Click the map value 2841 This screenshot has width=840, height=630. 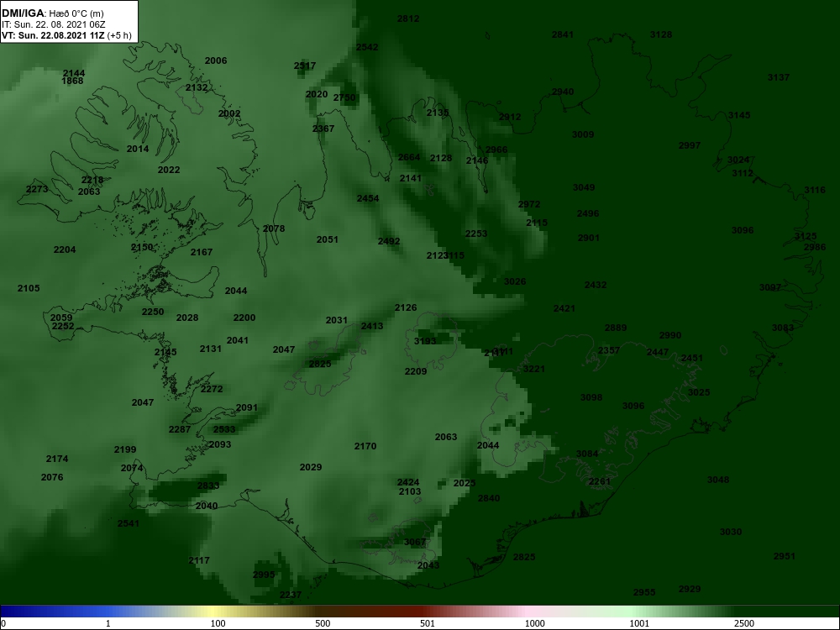pos(563,34)
